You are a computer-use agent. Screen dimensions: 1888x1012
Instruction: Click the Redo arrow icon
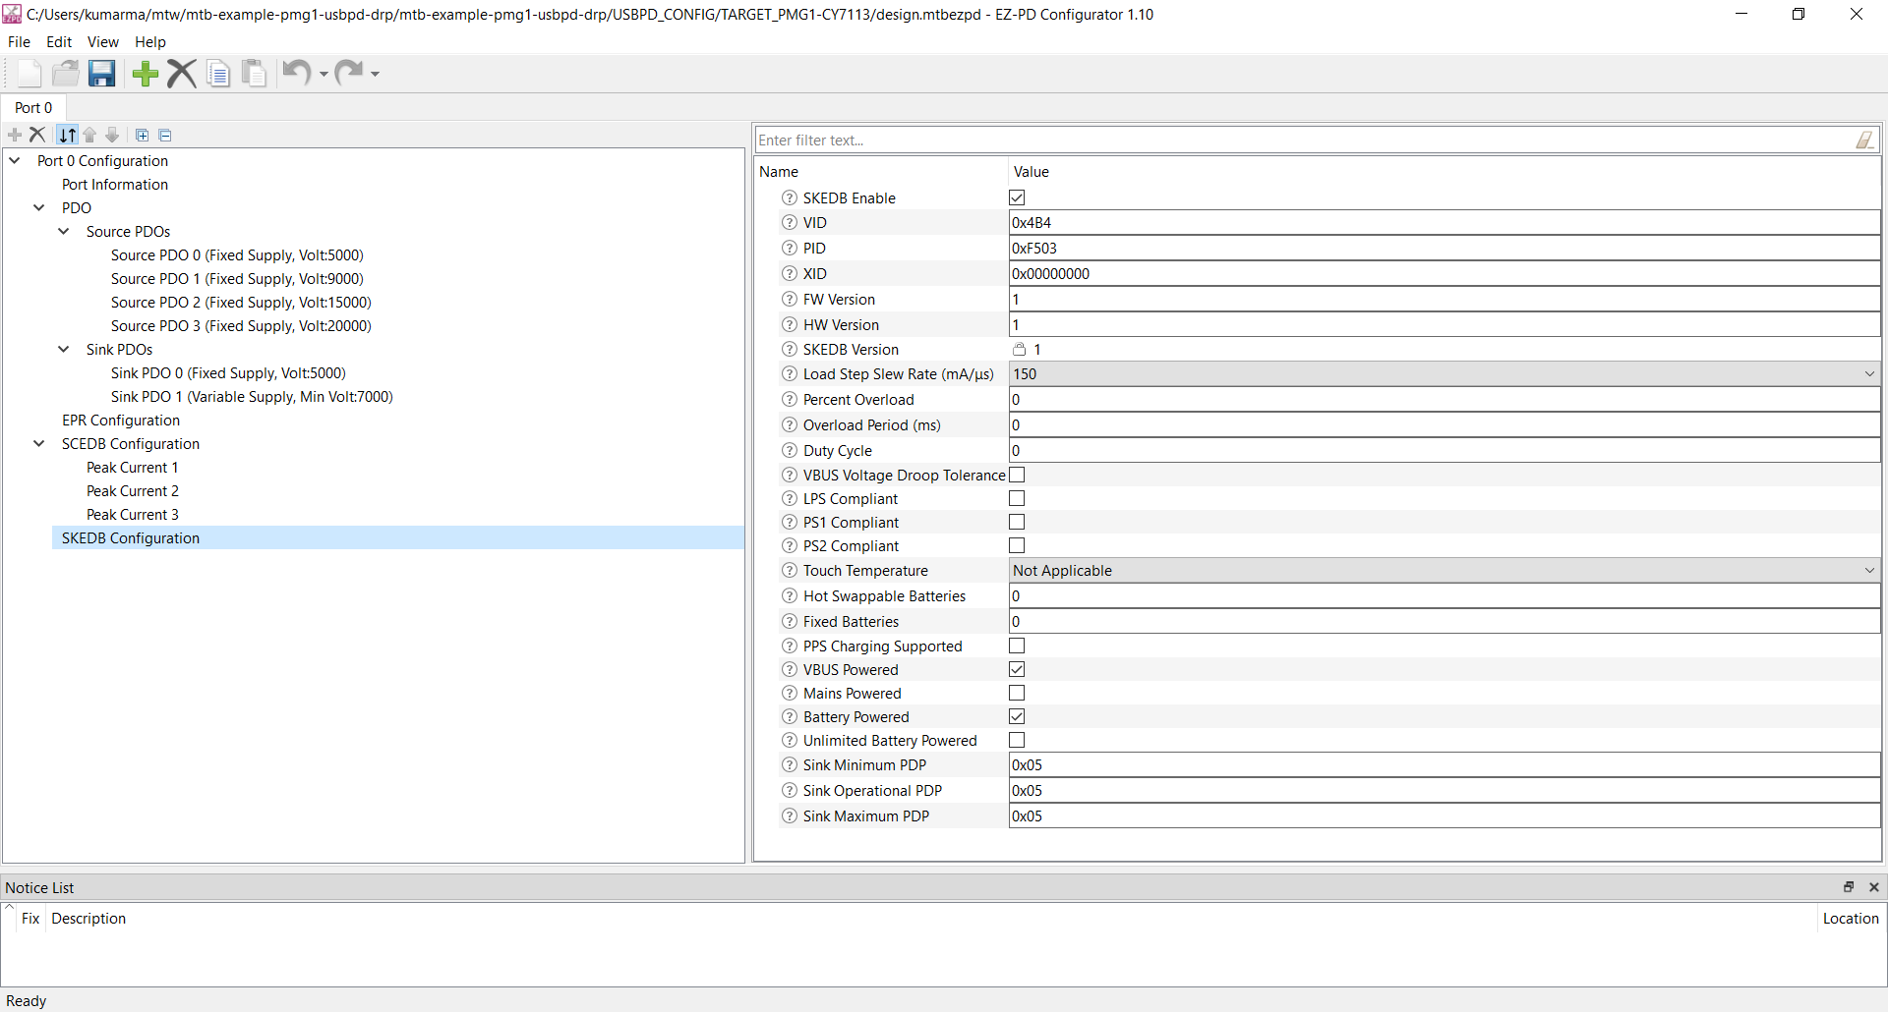tap(349, 73)
